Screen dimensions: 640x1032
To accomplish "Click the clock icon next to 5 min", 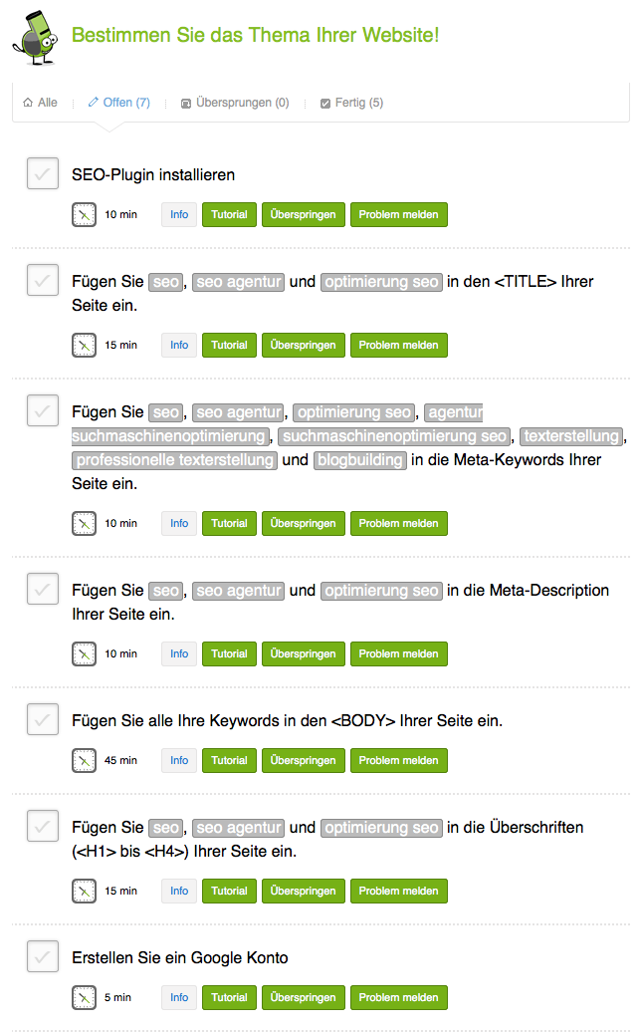I will click(84, 997).
